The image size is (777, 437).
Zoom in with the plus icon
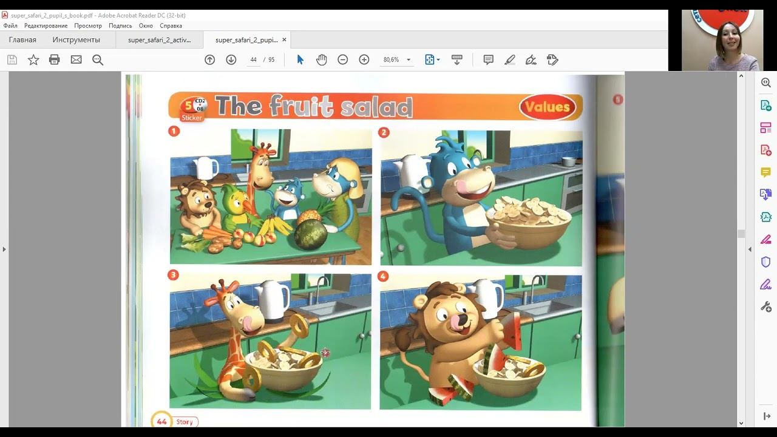point(364,59)
